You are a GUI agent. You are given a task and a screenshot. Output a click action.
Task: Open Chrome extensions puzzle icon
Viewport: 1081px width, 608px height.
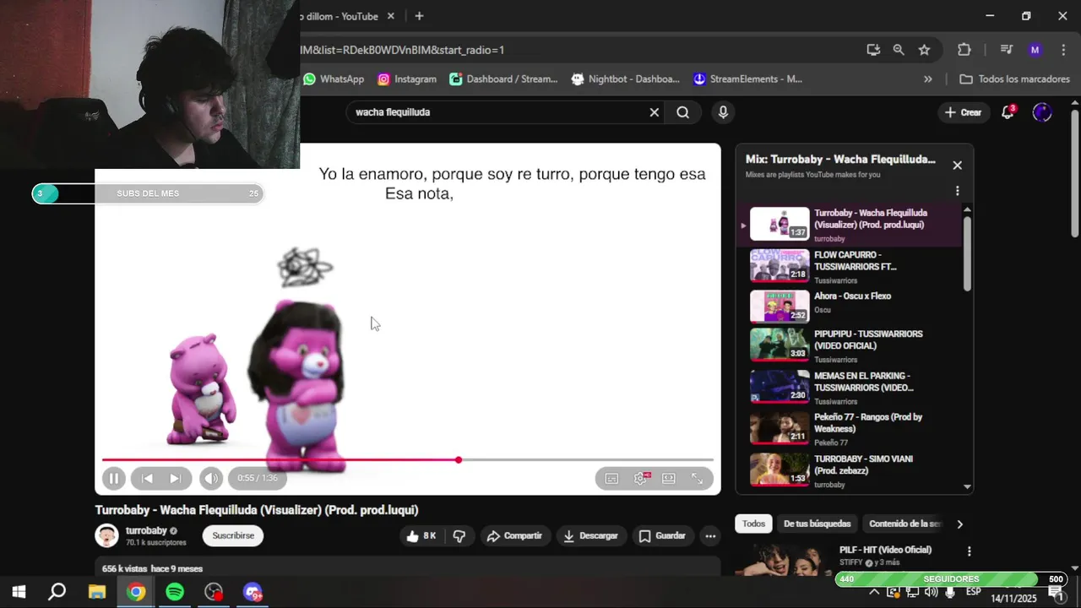pos(964,50)
